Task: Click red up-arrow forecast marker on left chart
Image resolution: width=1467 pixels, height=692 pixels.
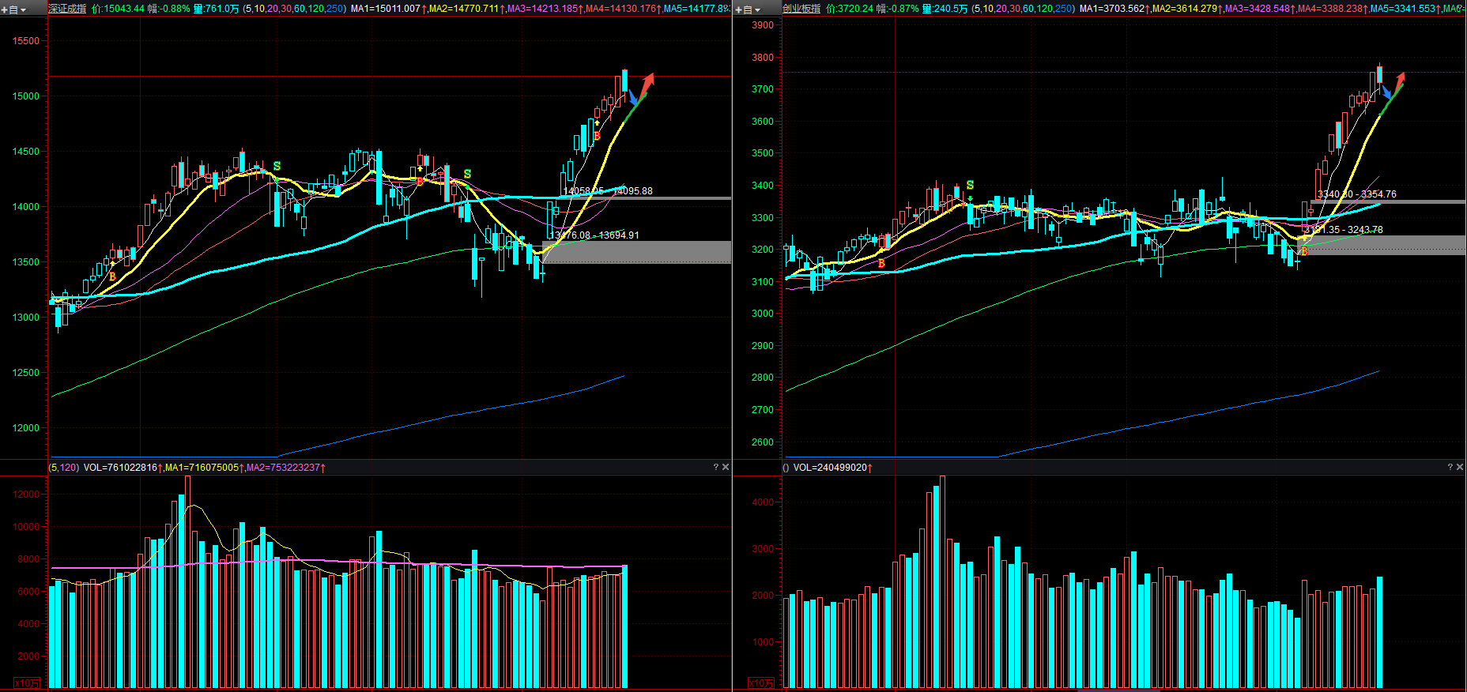Action: click(649, 80)
